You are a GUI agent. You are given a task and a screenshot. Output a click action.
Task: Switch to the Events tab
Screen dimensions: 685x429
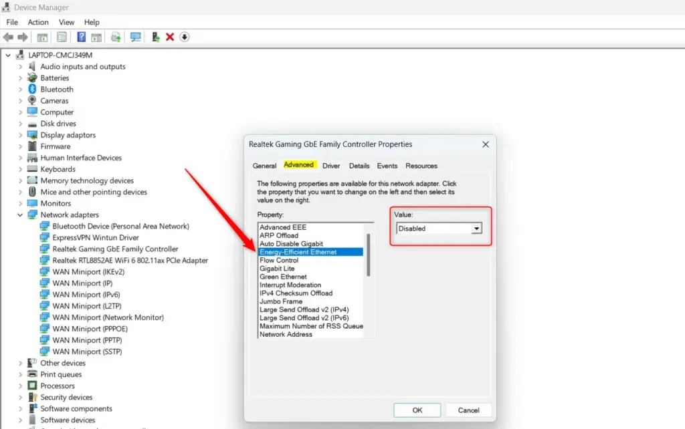(387, 166)
